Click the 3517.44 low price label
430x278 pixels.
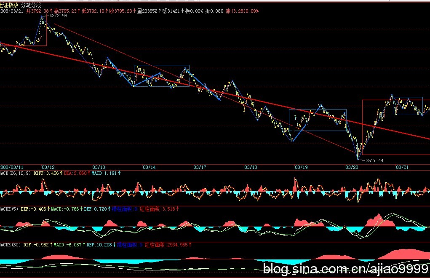click(374, 160)
